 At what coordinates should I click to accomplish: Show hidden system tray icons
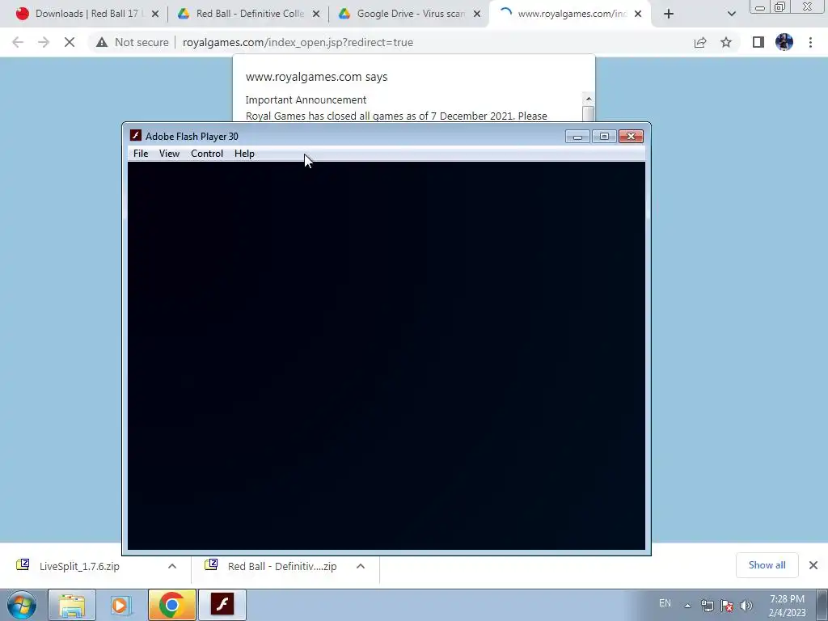pos(687,606)
